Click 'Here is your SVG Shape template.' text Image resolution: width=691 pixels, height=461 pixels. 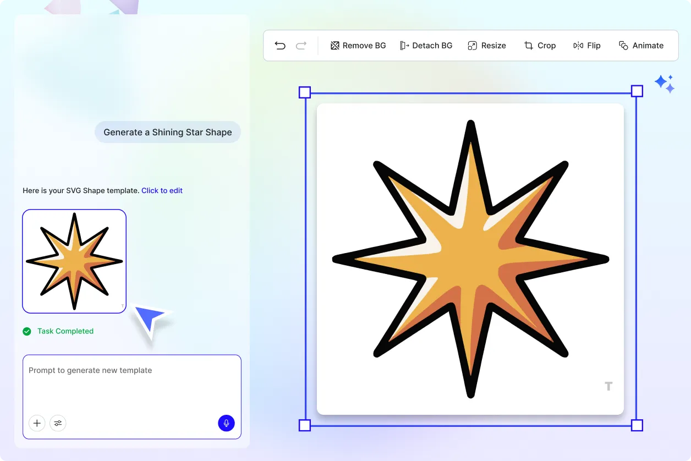81,190
